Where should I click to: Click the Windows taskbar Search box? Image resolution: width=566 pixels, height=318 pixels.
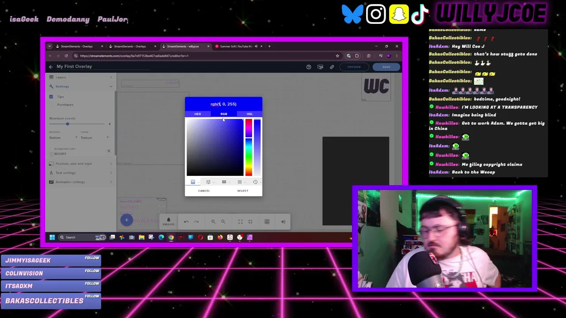click(82, 237)
